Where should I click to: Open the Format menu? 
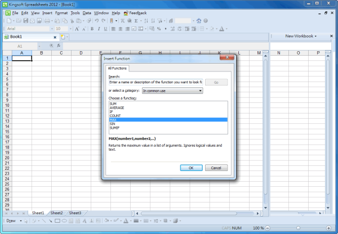[x=61, y=12]
